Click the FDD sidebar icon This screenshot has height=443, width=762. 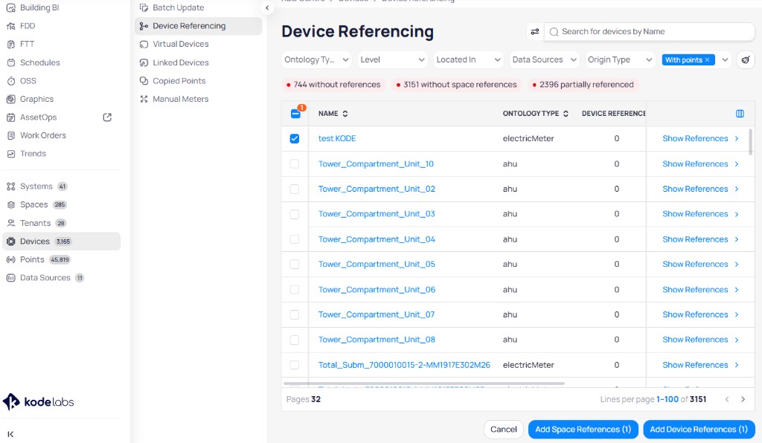tap(10, 26)
